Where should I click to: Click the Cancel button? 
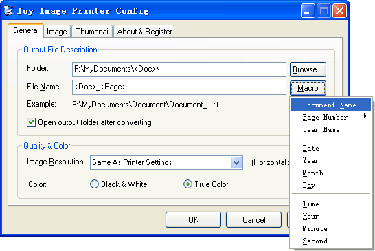pos(253,219)
